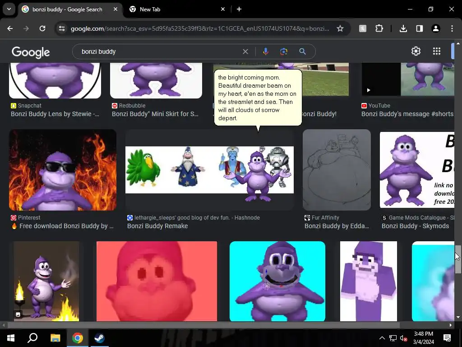
Task: Close the New Tab tab
Action: point(223,9)
